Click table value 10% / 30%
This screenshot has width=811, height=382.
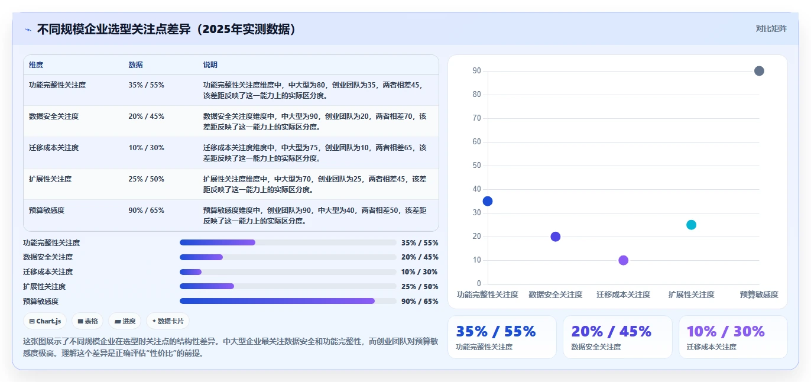point(146,148)
